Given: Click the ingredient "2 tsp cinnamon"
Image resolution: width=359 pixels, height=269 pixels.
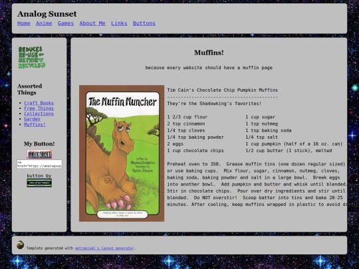Looking at the screenshot, I should click(186, 124).
